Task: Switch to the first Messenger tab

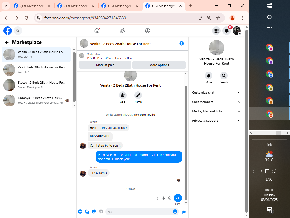Action: [31, 6]
